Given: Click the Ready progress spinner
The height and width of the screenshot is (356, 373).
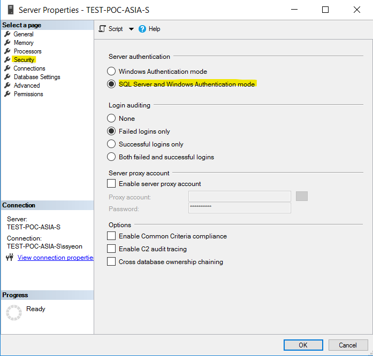Looking at the screenshot, I should pyautogui.click(x=14, y=313).
